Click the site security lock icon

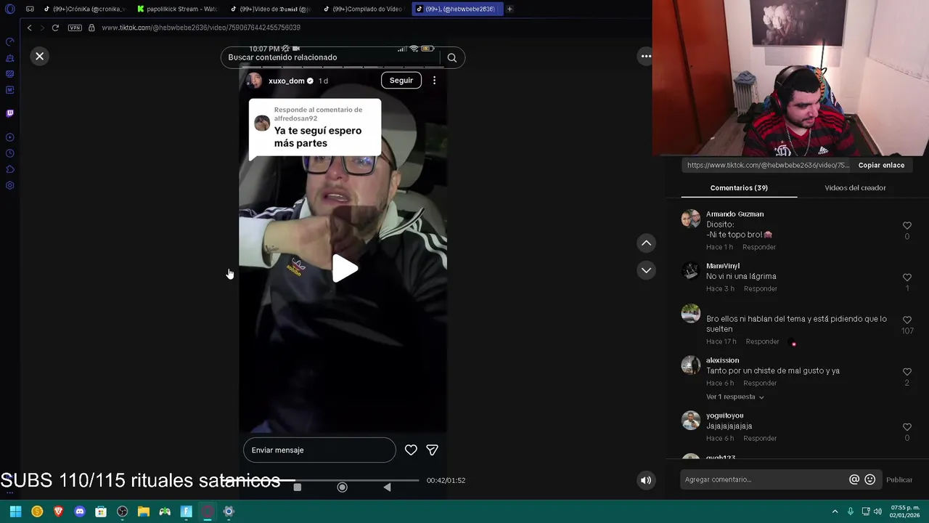click(x=91, y=28)
